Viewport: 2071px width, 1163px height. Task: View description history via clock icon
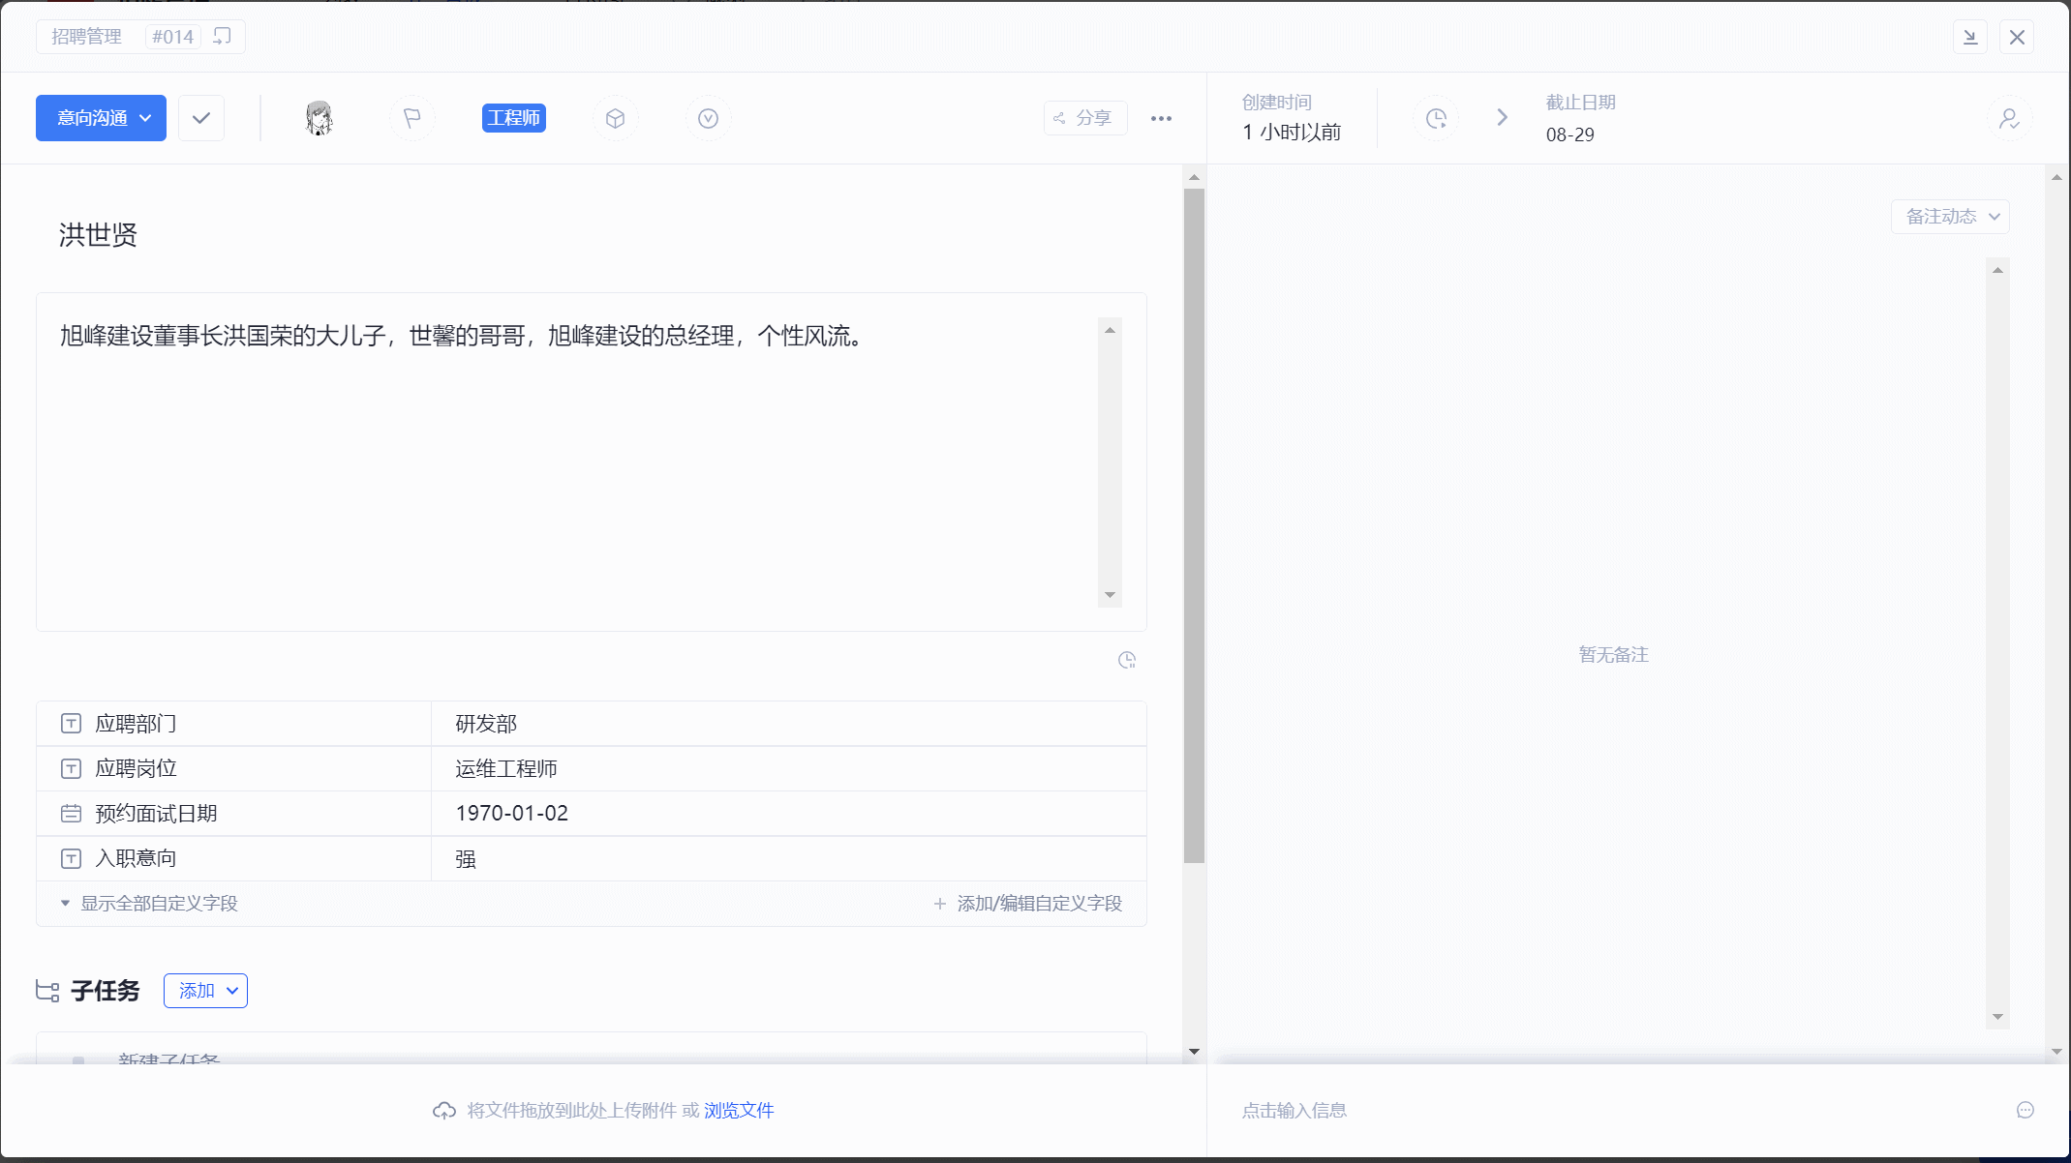tap(1127, 659)
